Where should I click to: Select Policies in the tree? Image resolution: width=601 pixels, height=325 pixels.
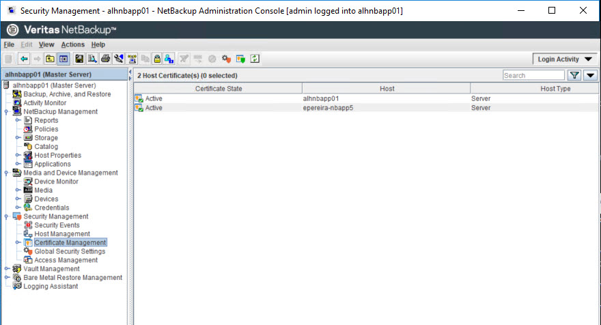46,129
